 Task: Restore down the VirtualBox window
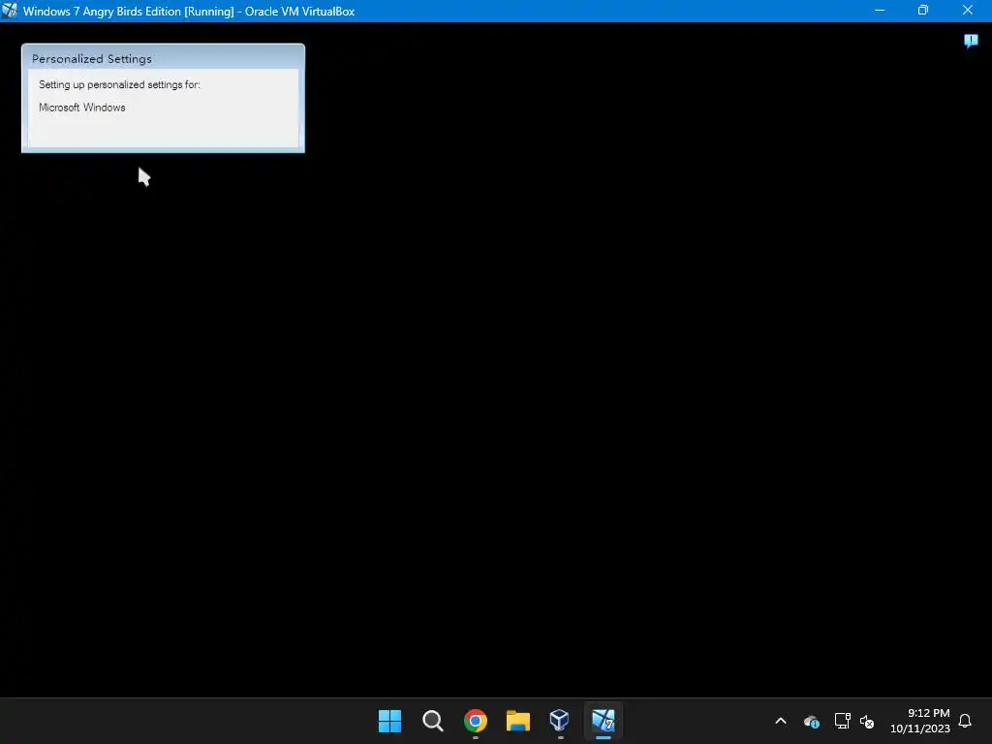923,11
